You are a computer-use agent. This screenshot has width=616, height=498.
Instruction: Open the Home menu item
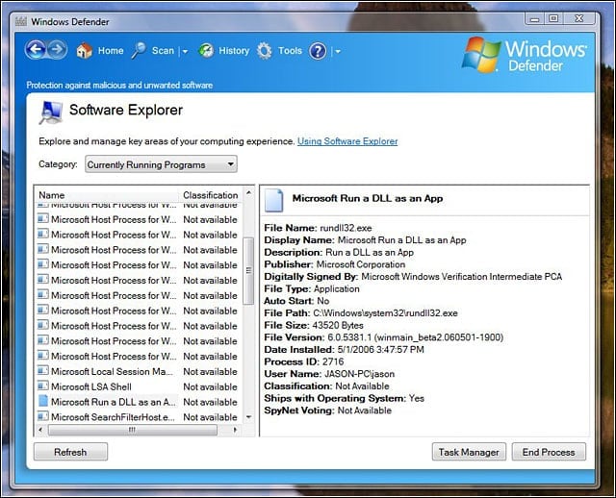(111, 51)
